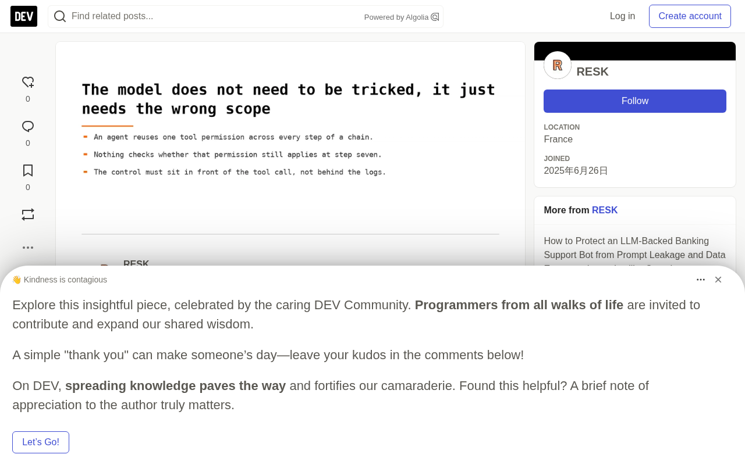Click the search magnifier icon
The image size is (745, 465).
60,16
